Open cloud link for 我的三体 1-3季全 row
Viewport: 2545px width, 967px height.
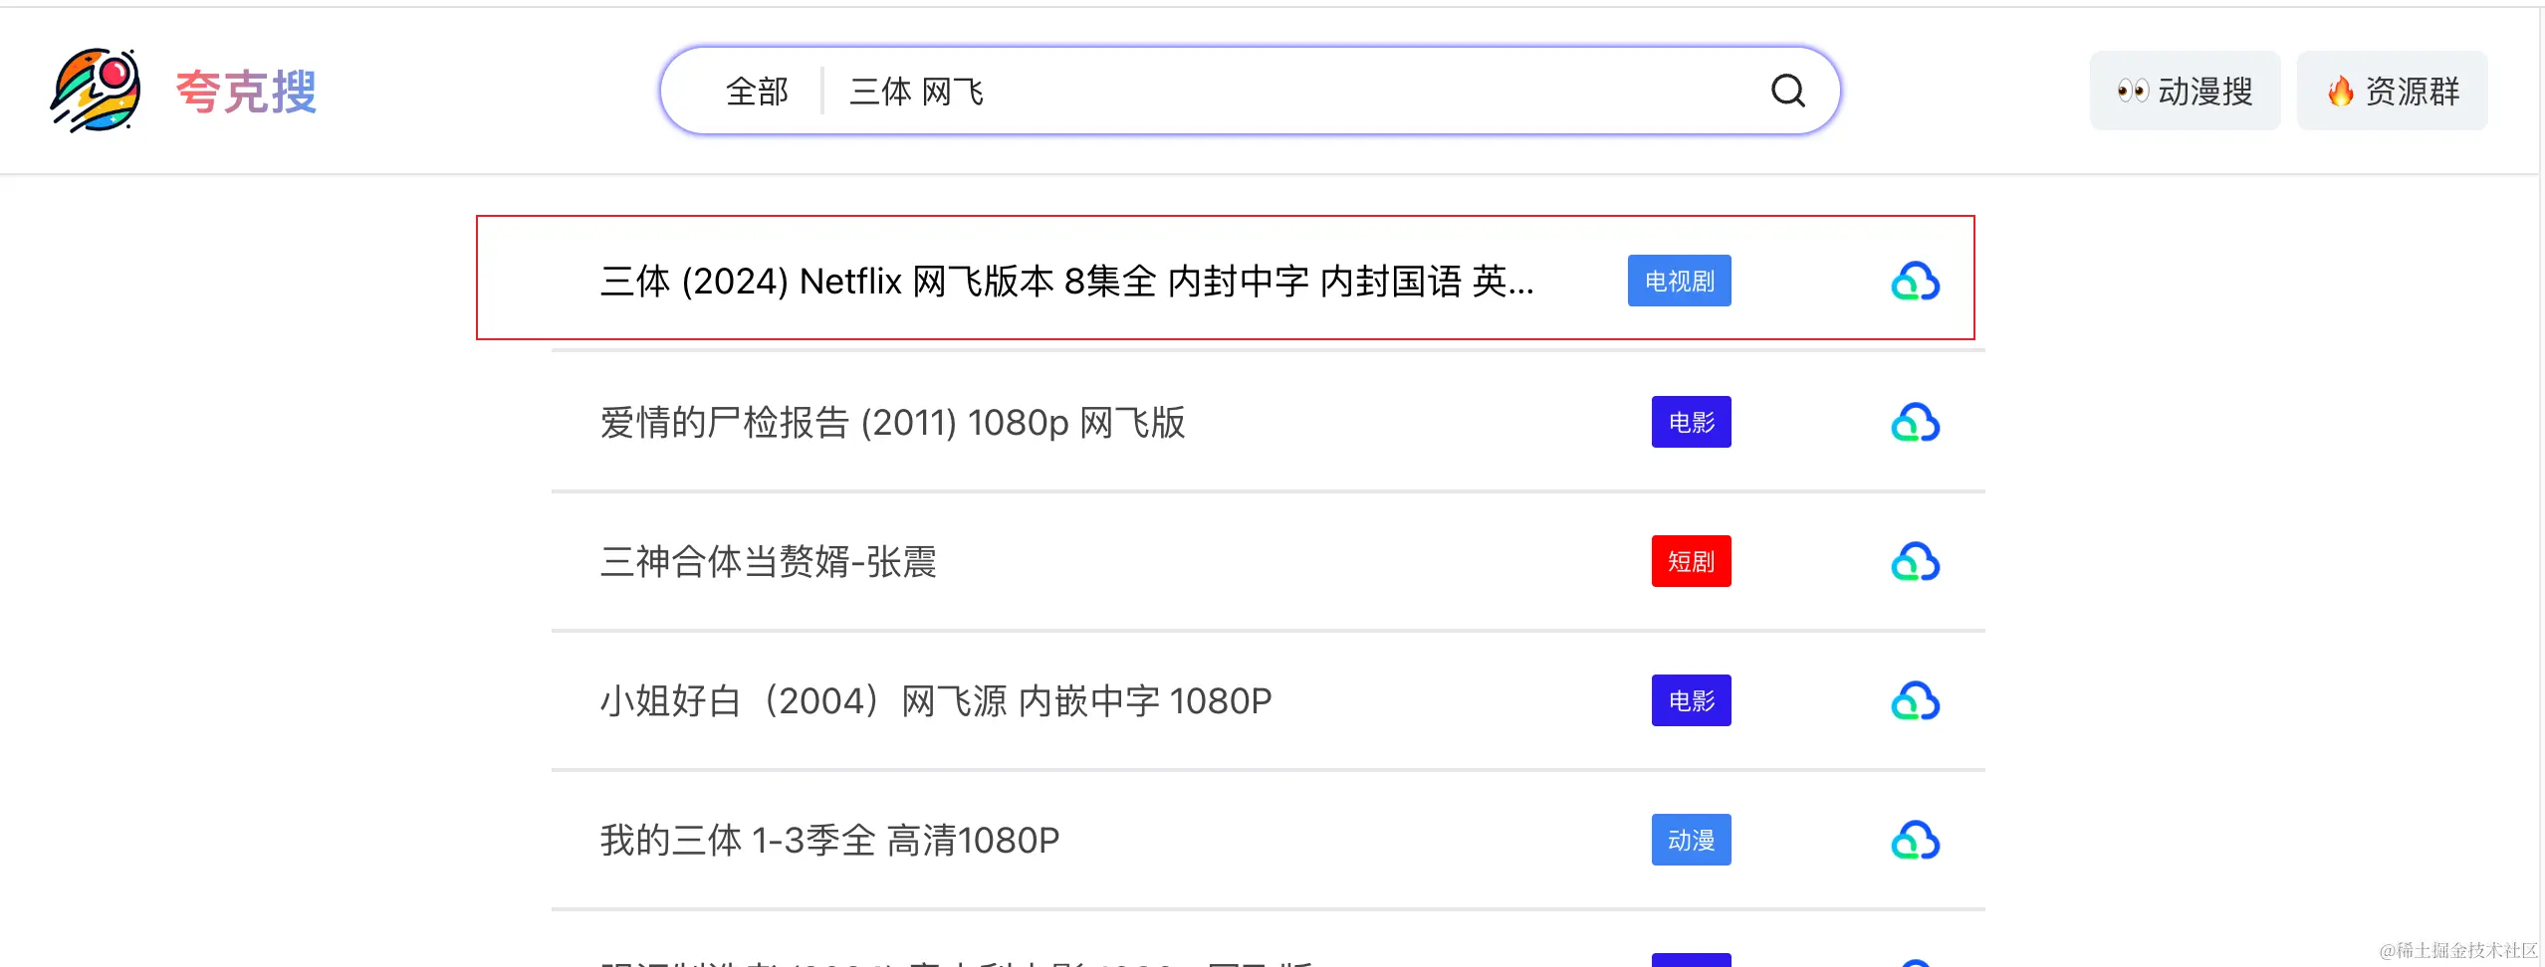(x=1915, y=841)
